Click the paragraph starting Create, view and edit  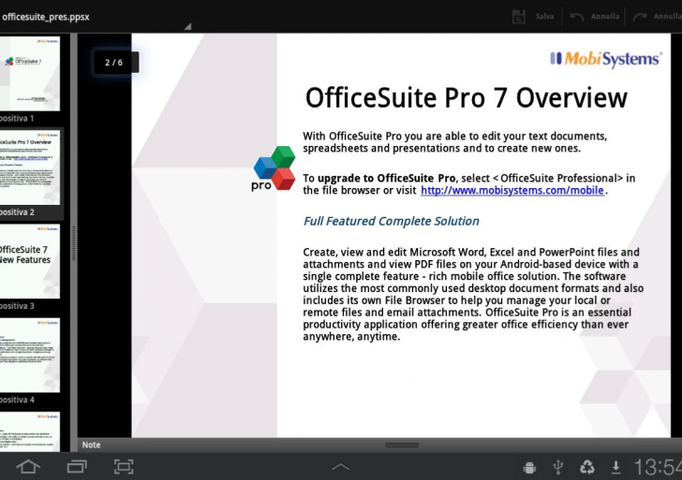click(x=473, y=294)
